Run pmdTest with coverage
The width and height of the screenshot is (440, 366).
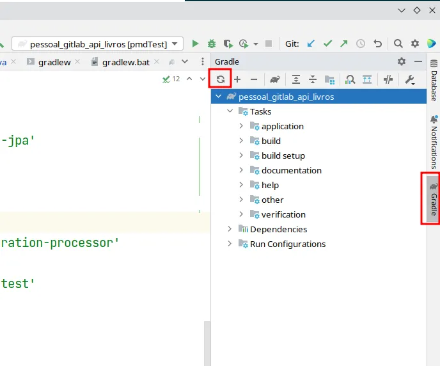[228, 44]
